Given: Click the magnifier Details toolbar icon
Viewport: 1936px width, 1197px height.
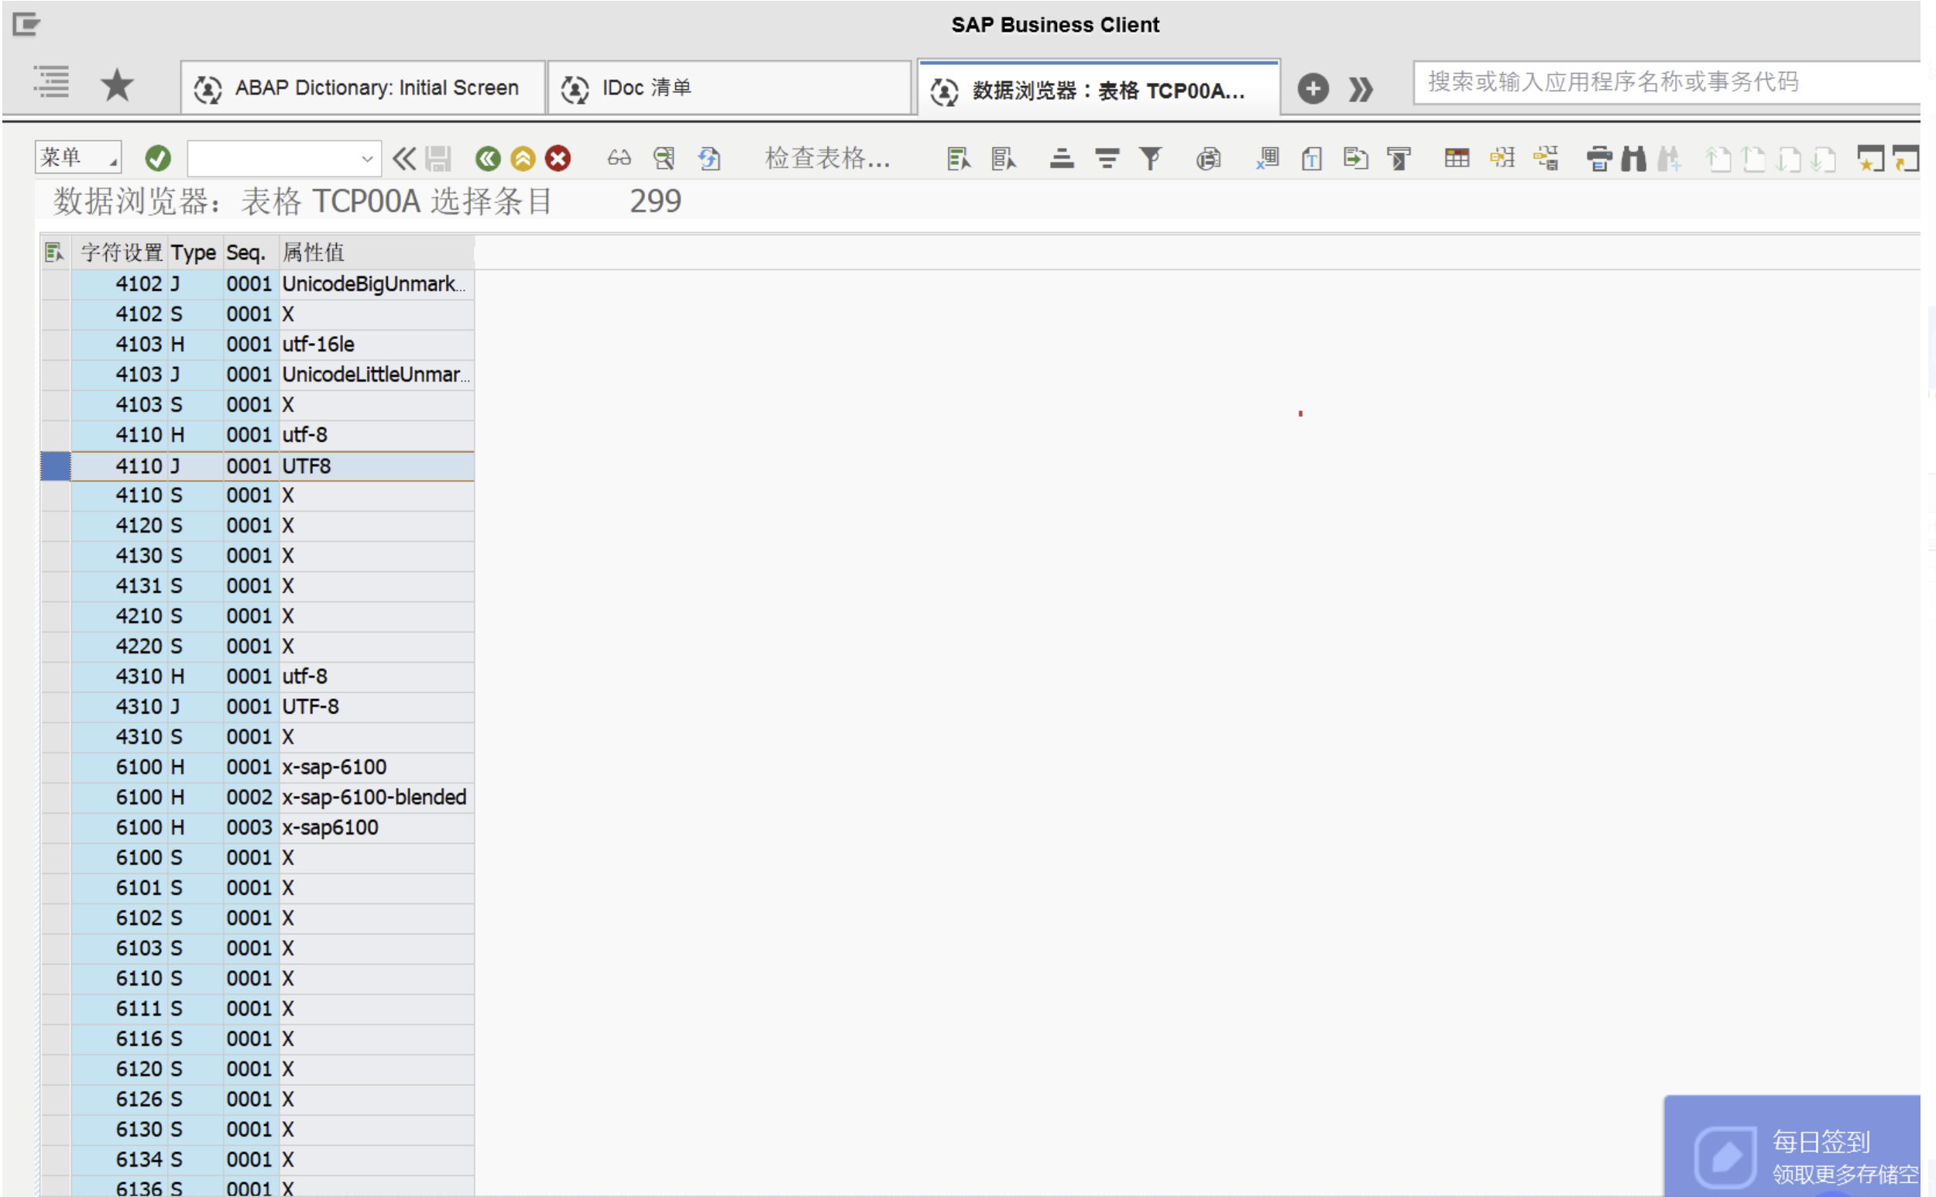Looking at the screenshot, I should [664, 158].
